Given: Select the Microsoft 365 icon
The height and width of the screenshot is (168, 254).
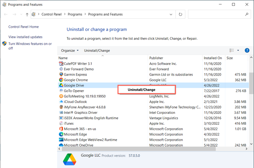Looking at the screenshot, I should click(61, 129).
